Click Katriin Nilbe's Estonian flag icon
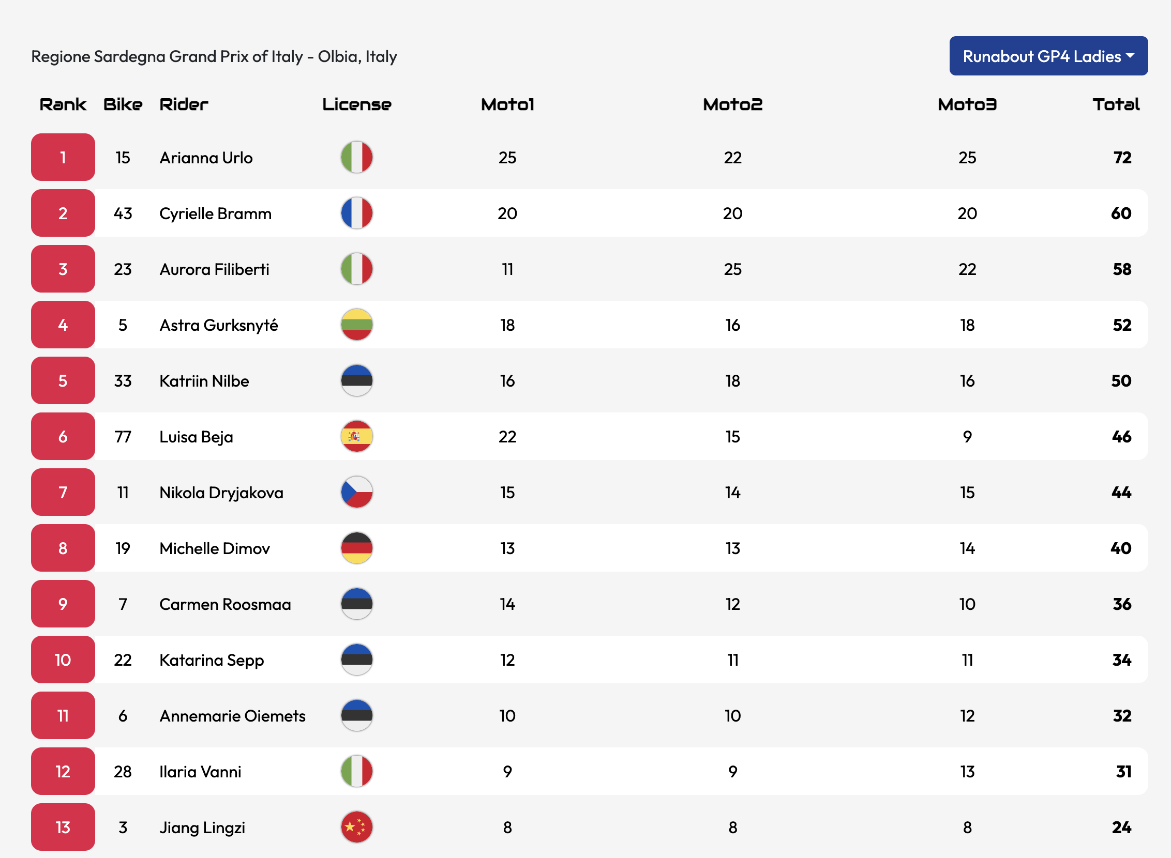The image size is (1171, 858). pos(356,381)
